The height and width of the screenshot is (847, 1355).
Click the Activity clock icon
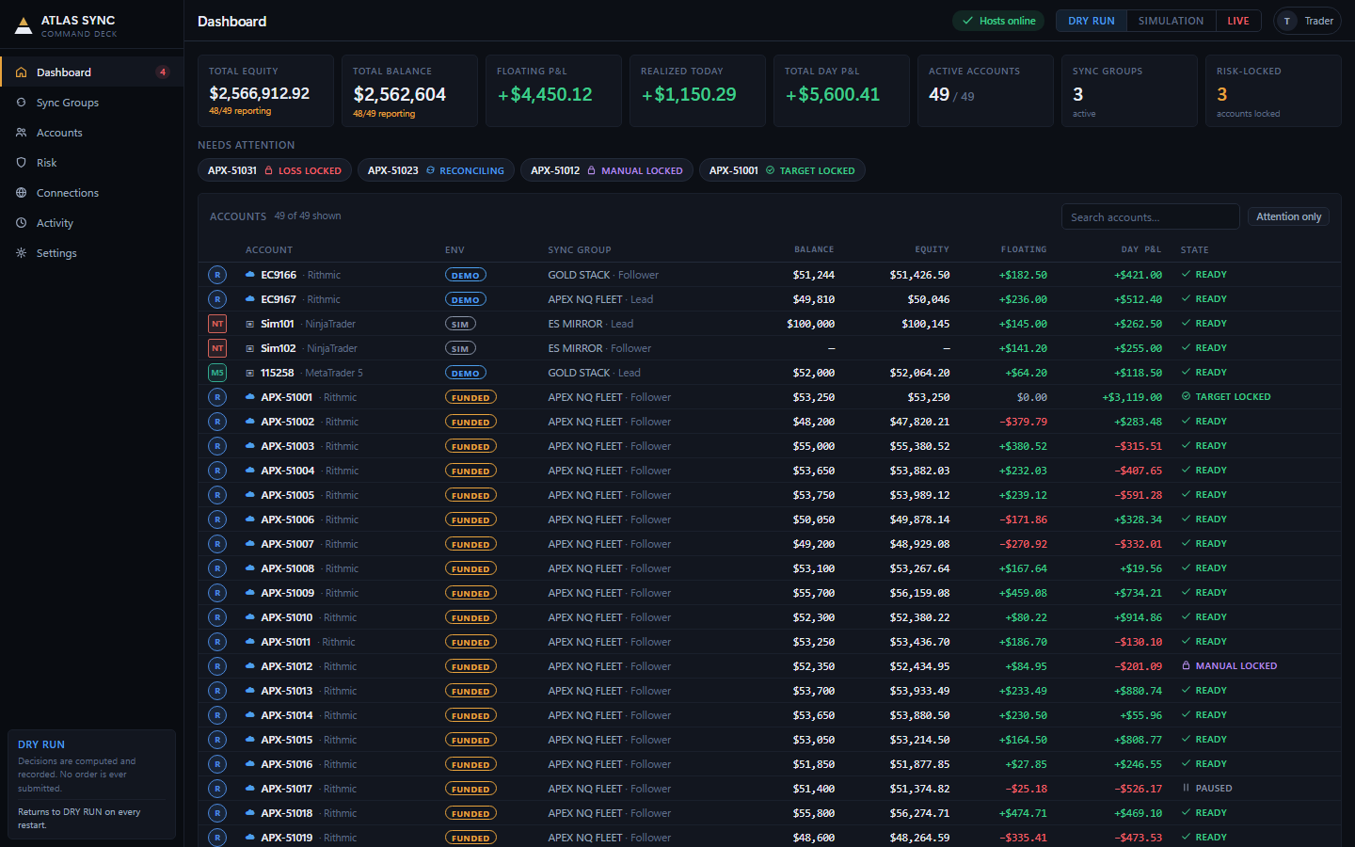tap(21, 223)
